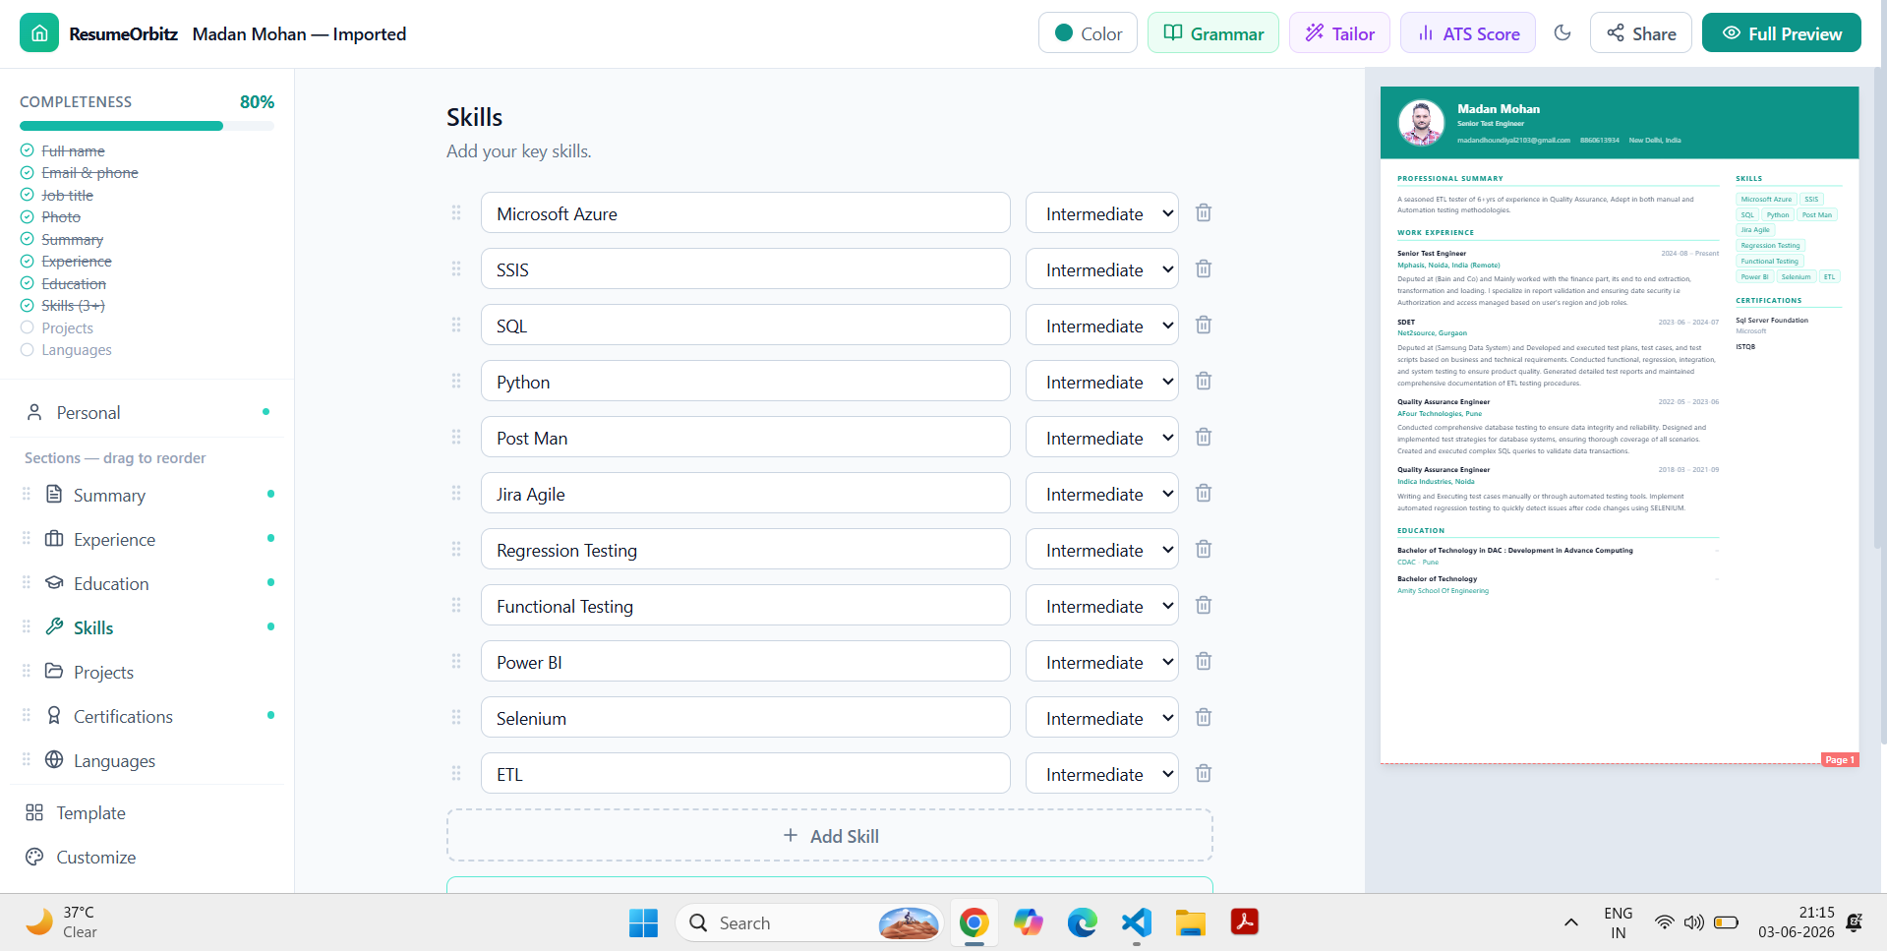
Task: Delete the Selenium skill
Action: (1203, 717)
